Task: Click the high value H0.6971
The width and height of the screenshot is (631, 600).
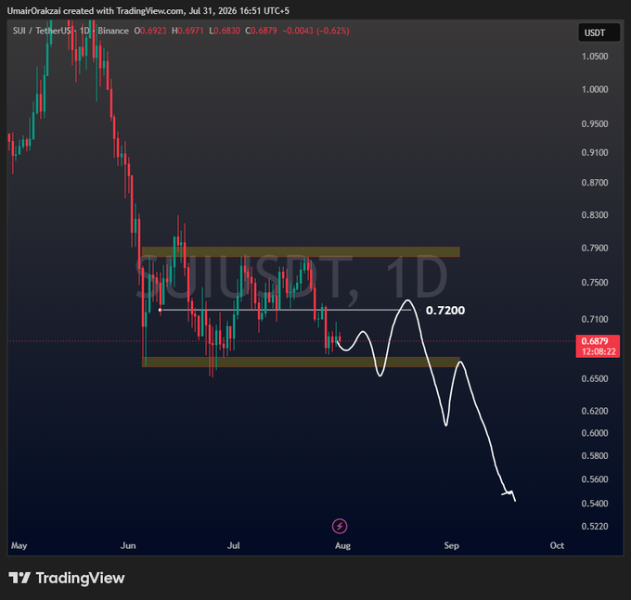Action: point(188,31)
